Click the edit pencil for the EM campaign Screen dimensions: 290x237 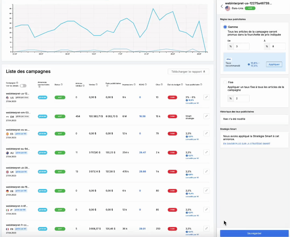206,116
